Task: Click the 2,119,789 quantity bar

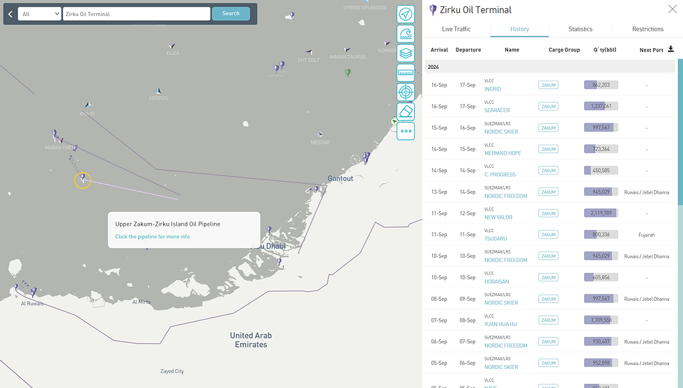Action: [601, 213]
